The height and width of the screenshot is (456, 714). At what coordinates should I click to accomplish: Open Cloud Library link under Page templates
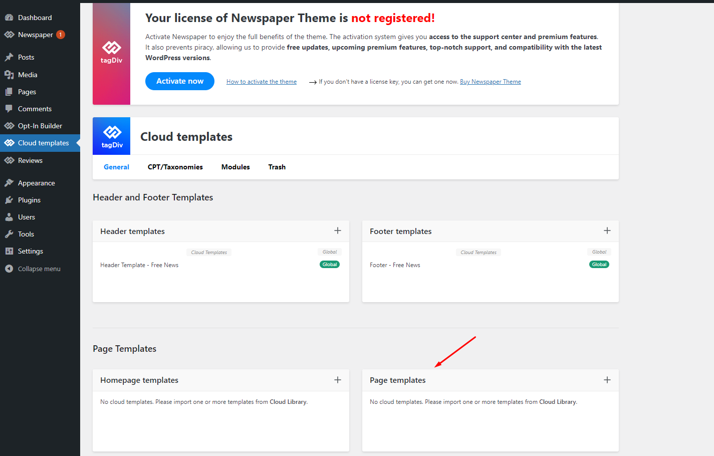click(x=558, y=402)
